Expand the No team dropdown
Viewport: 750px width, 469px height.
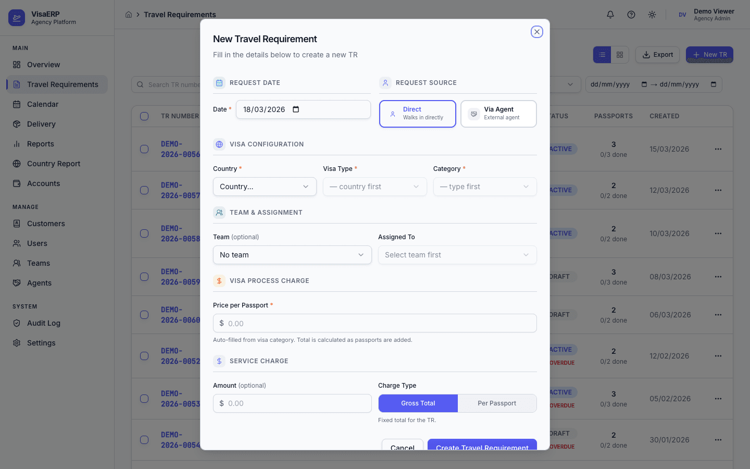(x=292, y=255)
